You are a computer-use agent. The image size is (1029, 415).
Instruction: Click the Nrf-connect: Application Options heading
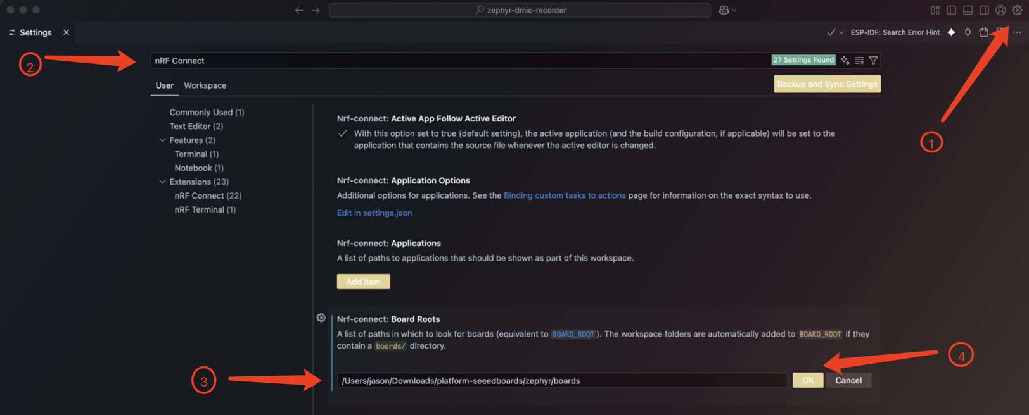404,180
